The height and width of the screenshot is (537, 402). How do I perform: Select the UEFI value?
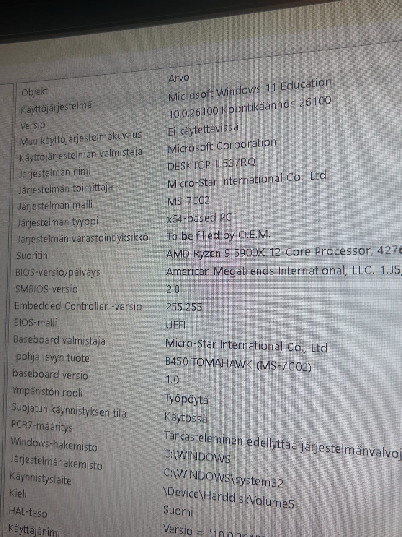(176, 324)
